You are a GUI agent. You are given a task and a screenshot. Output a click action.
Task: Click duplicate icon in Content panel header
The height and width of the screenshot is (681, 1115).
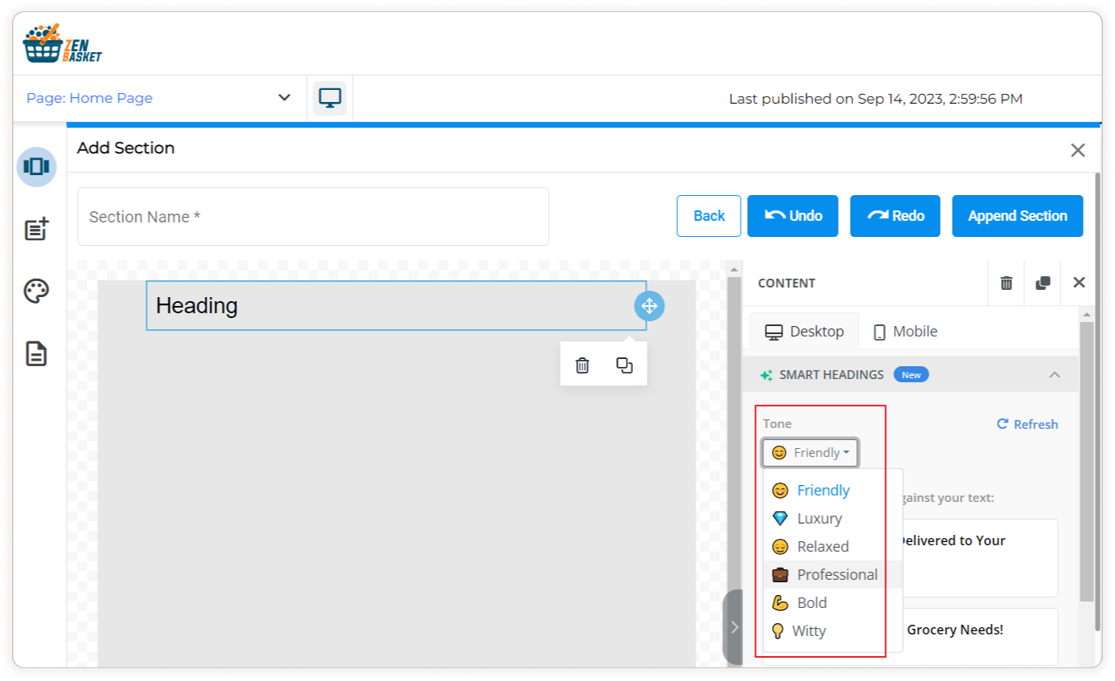1043,283
